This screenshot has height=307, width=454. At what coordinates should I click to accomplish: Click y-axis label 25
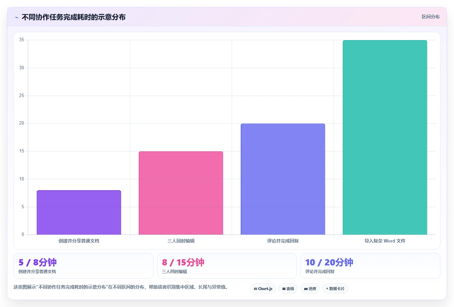22,96
